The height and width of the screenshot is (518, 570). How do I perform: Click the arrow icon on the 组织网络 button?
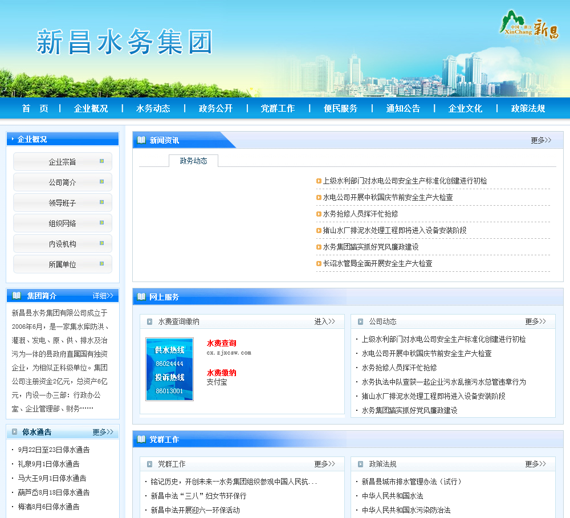coord(102,222)
